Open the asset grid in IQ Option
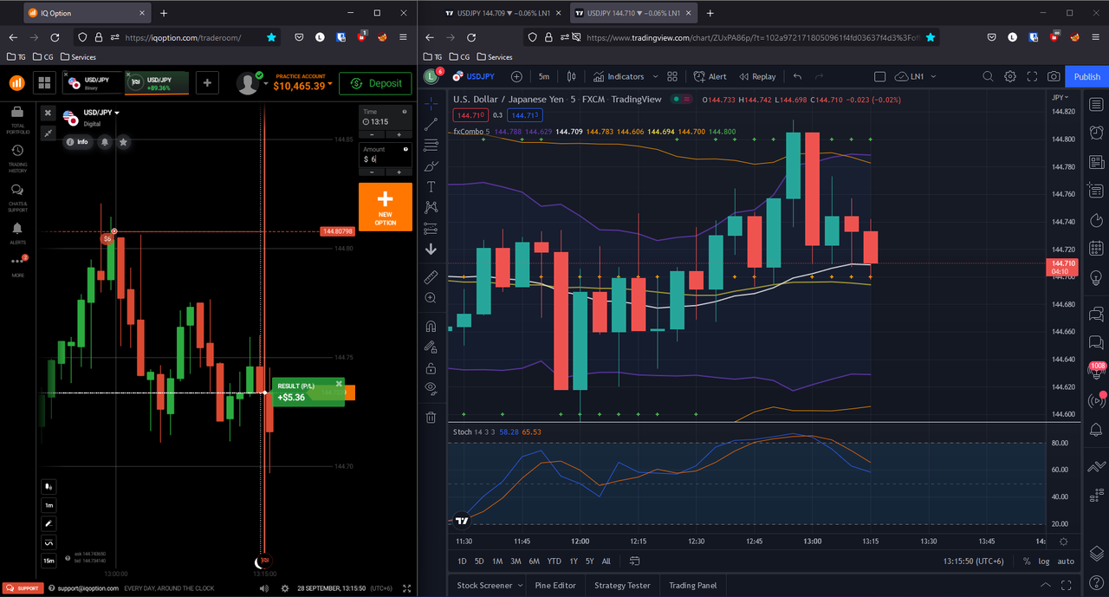This screenshot has height=597, width=1109. pyautogui.click(x=44, y=83)
